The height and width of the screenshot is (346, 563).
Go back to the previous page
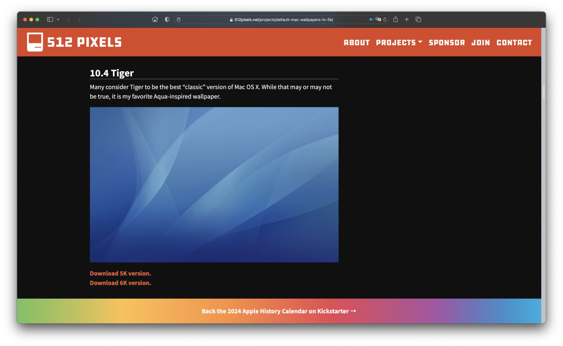68,19
